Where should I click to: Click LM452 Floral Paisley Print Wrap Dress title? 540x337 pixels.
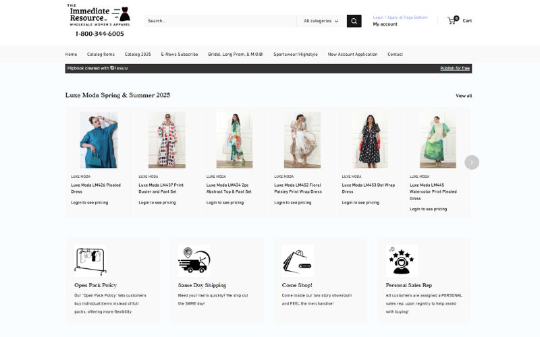[x=298, y=189]
